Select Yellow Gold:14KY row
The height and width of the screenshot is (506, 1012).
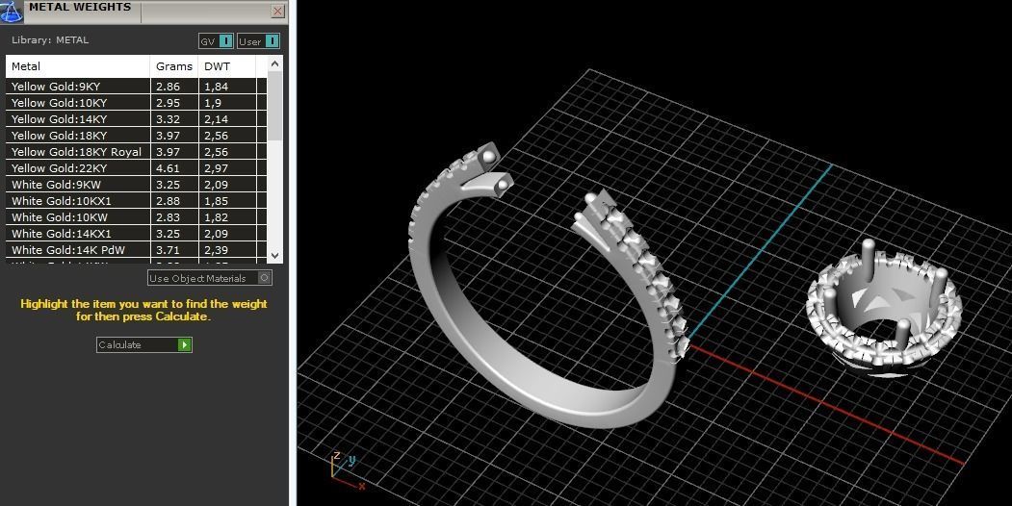136,119
